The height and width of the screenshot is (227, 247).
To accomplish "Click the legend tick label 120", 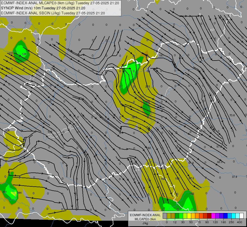I will (x=215, y=222).
